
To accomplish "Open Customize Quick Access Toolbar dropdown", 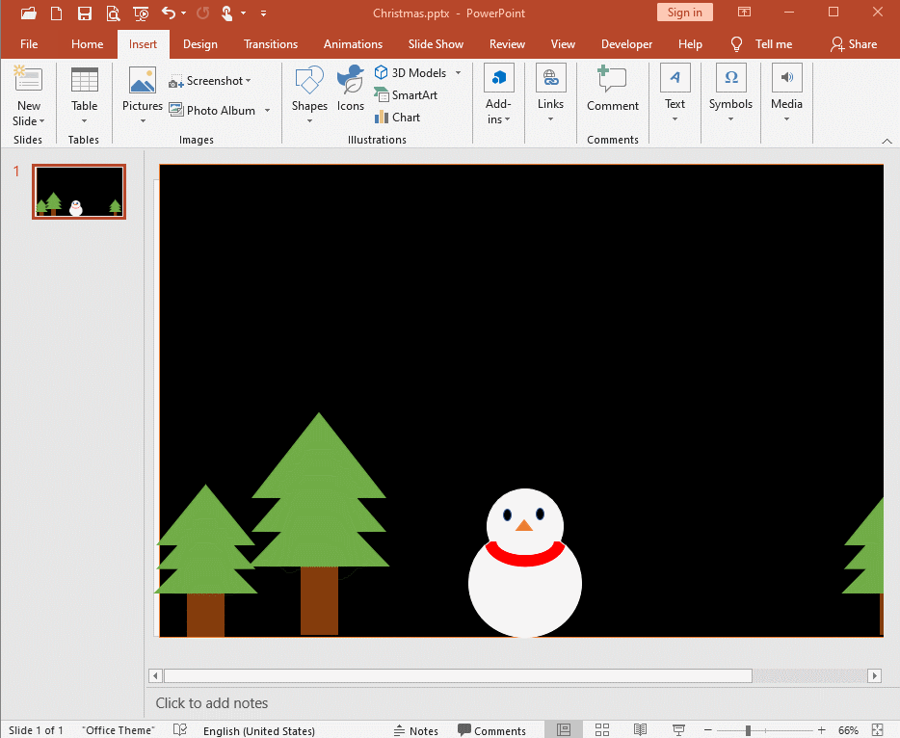I will coord(263,13).
